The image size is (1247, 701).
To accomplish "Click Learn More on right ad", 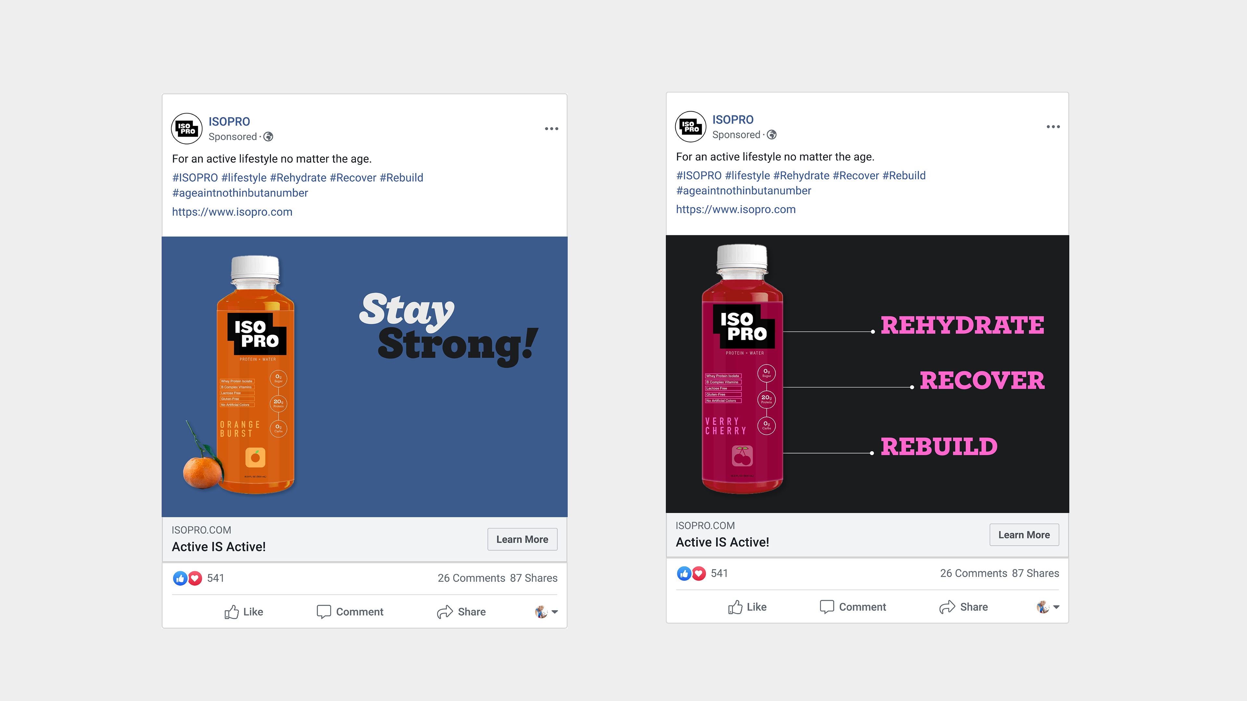I will 1024,535.
